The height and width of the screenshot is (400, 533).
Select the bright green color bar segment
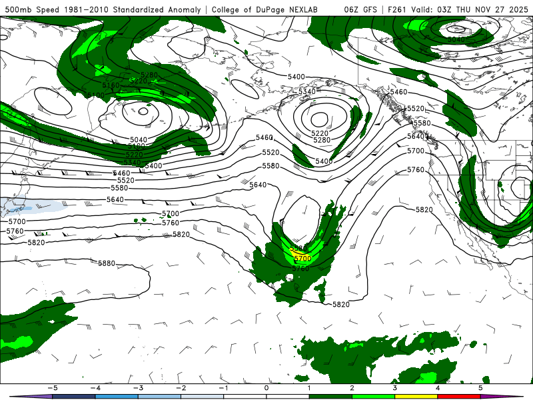(373, 397)
